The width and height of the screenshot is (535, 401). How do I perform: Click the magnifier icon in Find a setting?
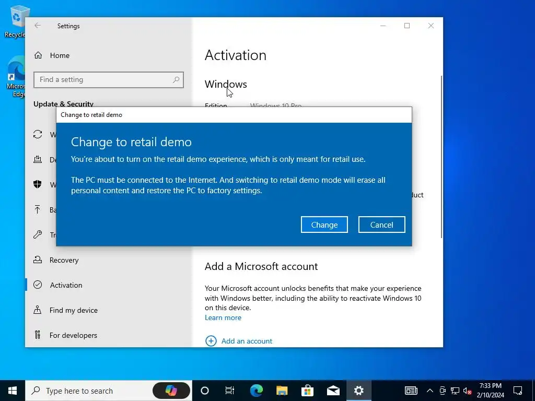176,80
